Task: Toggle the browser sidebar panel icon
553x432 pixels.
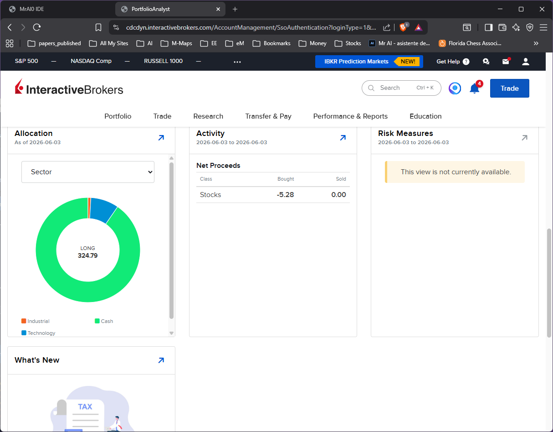Action: tap(488, 27)
